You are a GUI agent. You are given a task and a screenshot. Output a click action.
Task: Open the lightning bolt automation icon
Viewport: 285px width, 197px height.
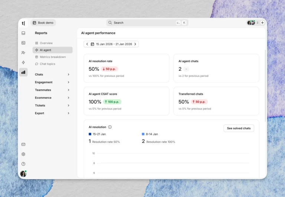tap(23, 63)
